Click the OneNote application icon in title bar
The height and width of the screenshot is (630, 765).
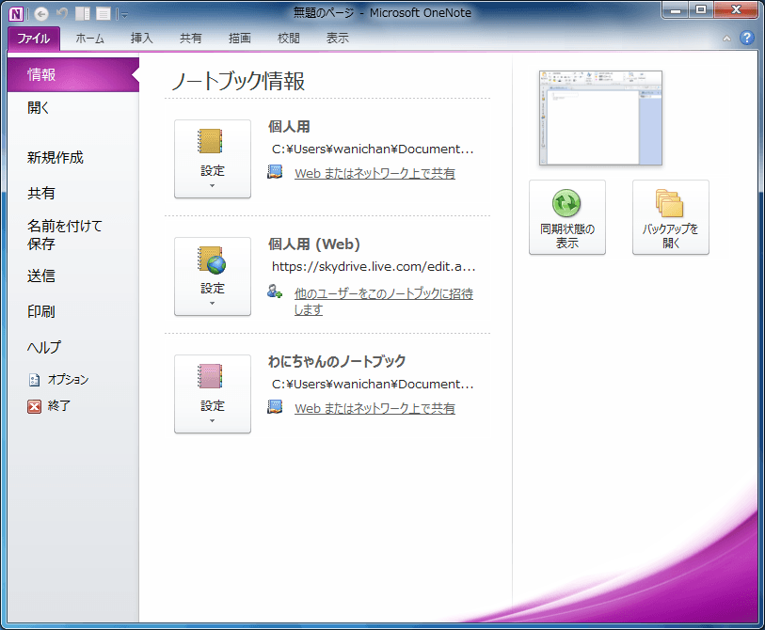click(16, 14)
